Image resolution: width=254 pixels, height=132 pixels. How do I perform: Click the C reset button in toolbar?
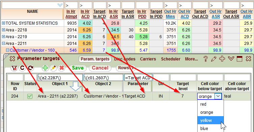22,68
